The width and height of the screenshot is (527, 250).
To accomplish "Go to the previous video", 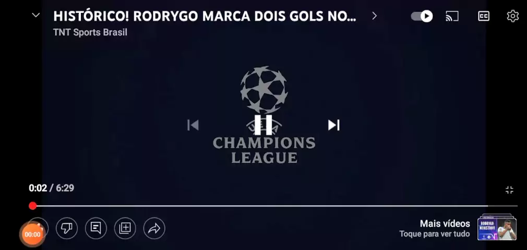I will click(193, 125).
